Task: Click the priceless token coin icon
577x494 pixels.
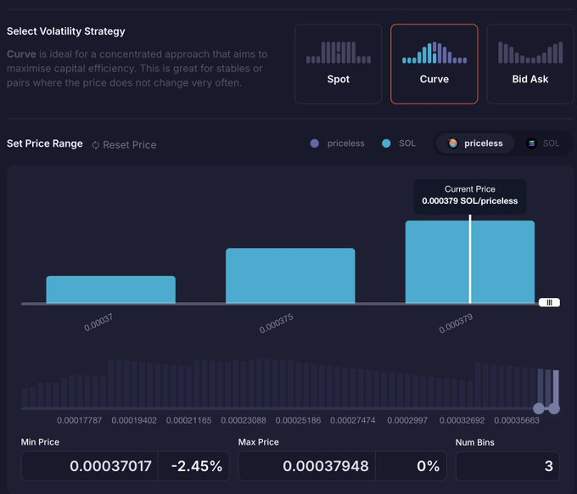Action: tap(453, 143)
